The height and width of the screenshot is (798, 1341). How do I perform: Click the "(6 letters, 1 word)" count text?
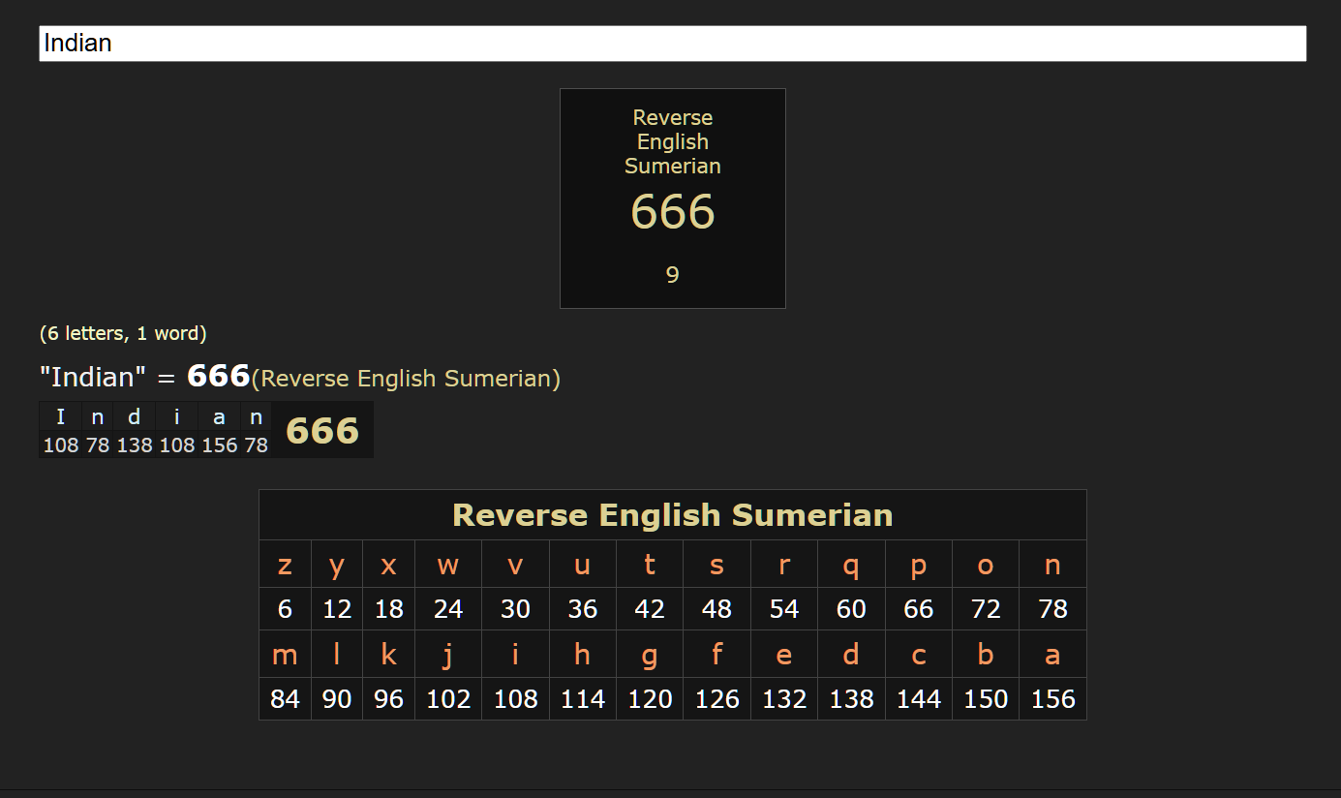click(x=123, y=334)
